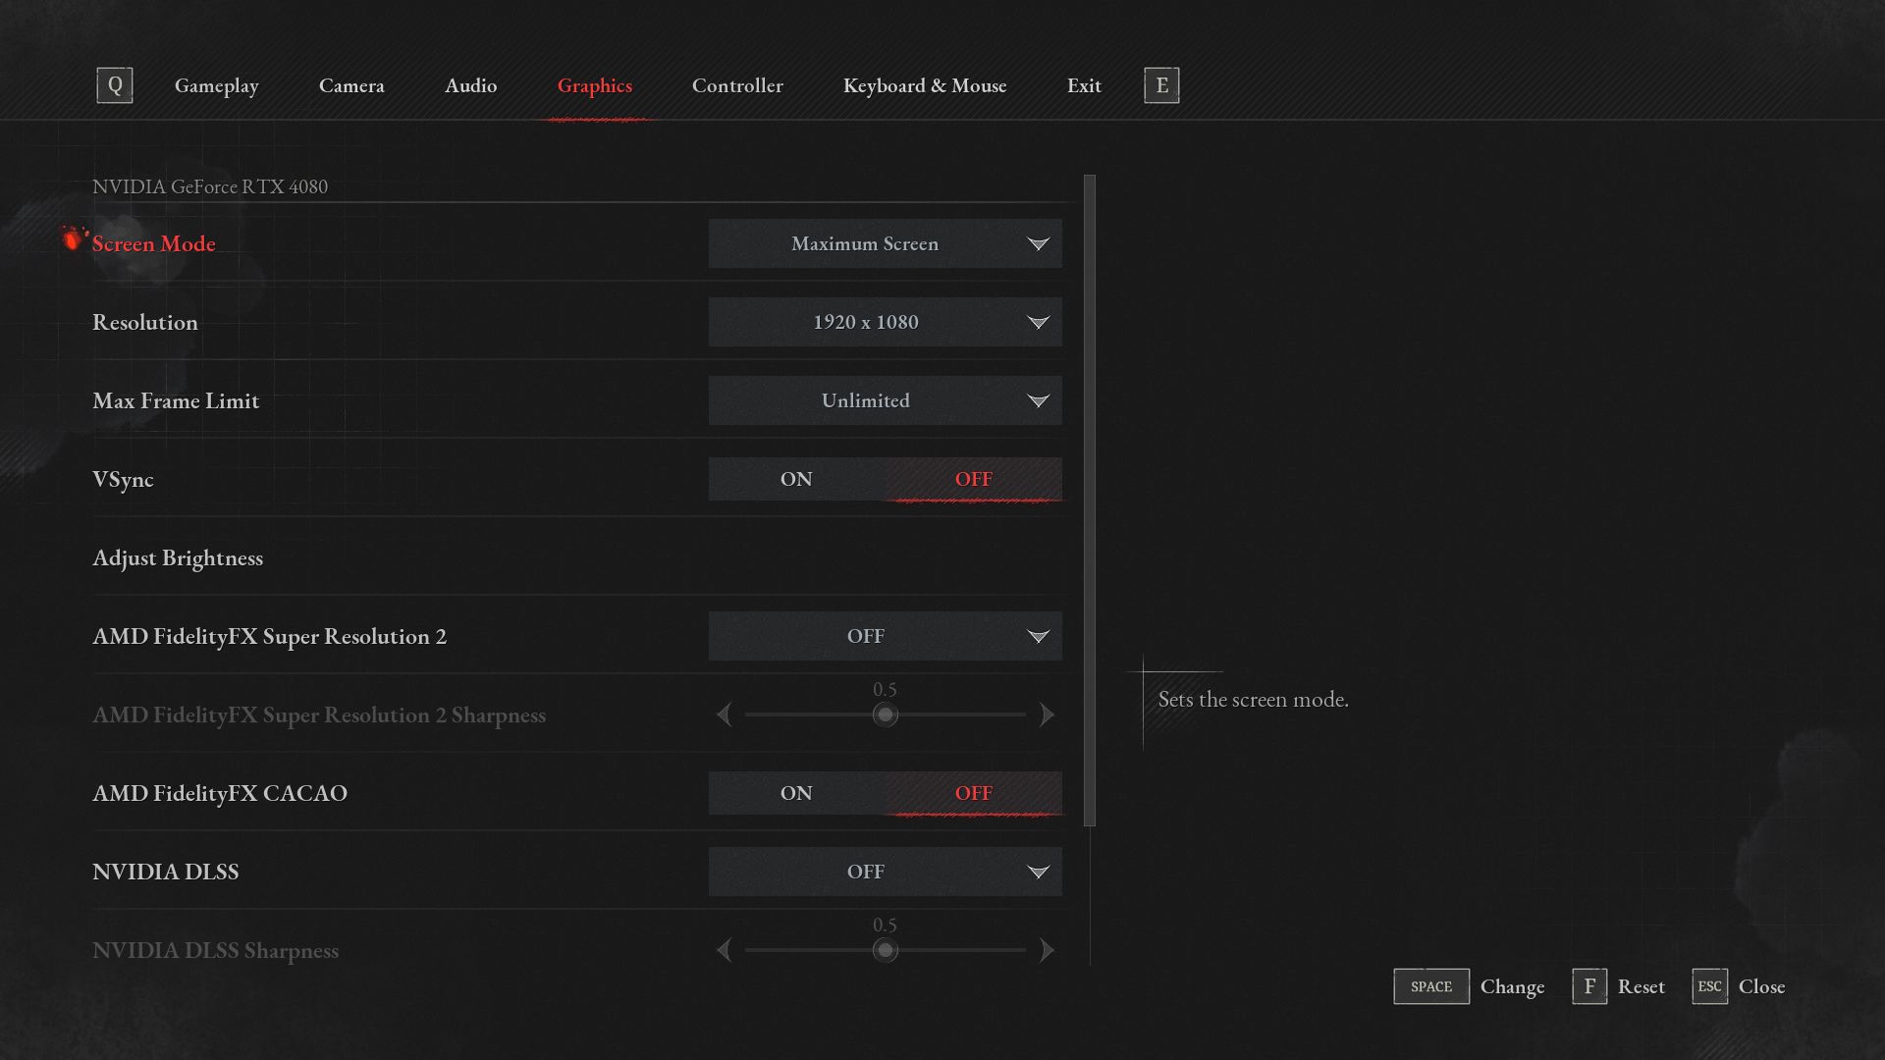This screenshot has height=1060, width=1885.
Task: Open the Screen Mode dropdown
Action: (x=885, y=243)
